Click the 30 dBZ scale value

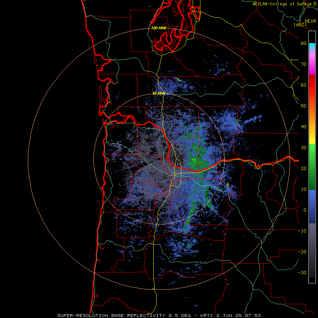pyautogui.click(x=304, y=148)
